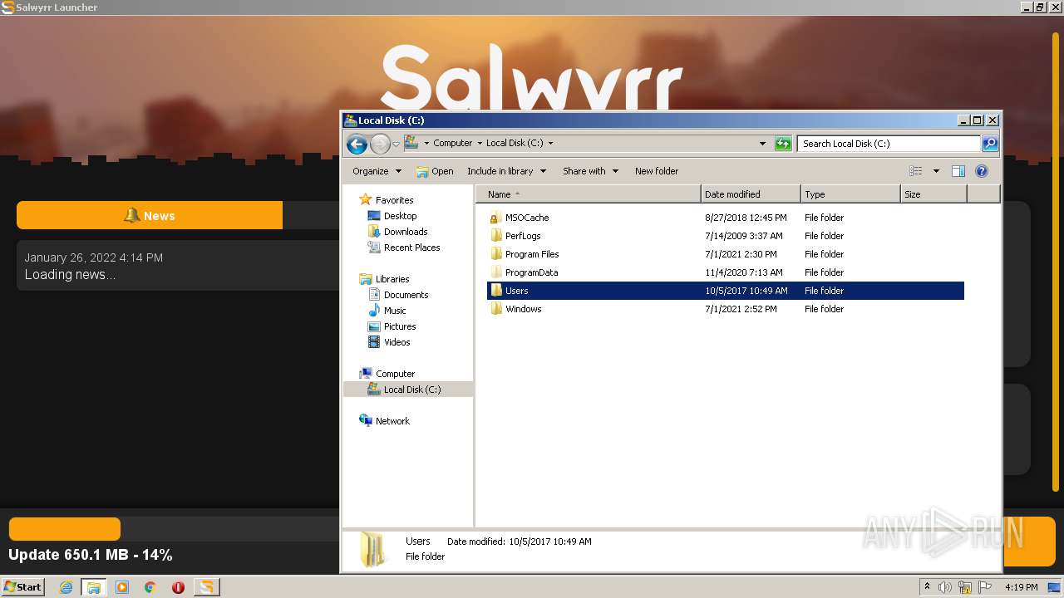Go back with the Explorer Back arrow
1064x598 pixels.
click(357, 144)
